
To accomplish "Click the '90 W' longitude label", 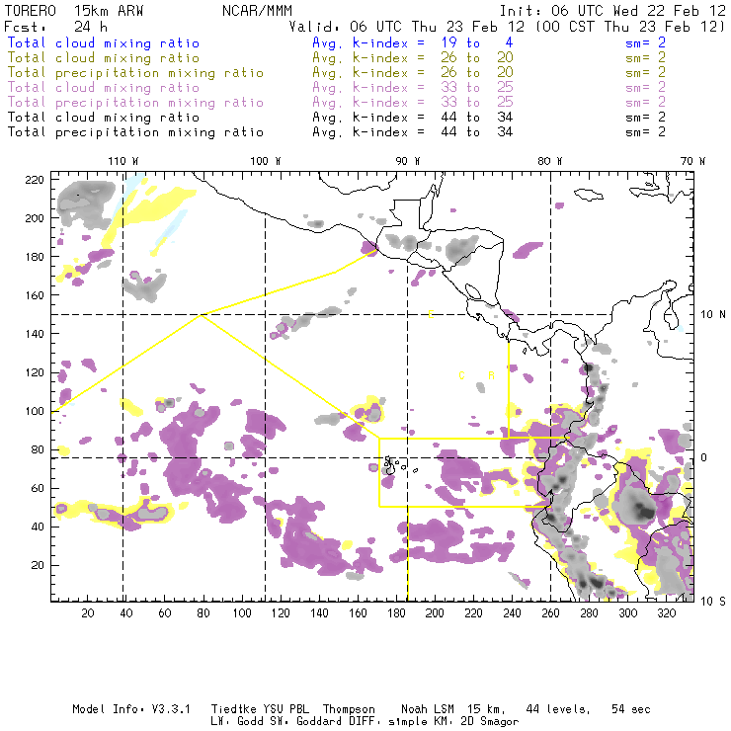I will [x=407, y=161].
